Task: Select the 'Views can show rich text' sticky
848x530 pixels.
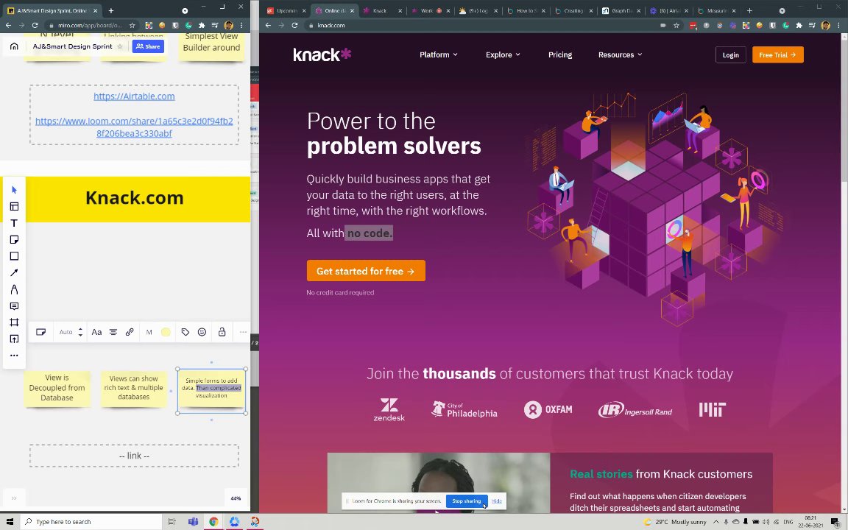Action: [x=133, y=389]
